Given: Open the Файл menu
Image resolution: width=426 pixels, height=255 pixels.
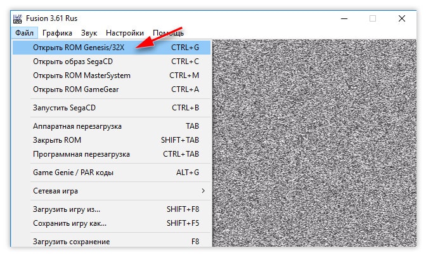Looking at the screenshot, I should (25, 33).
